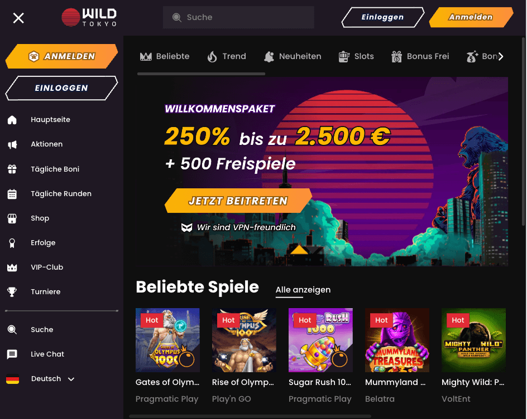The height and width of the screenshot is (419, 527).
Task: Open Erfolge via the medal icon
Action: [12, 243]
